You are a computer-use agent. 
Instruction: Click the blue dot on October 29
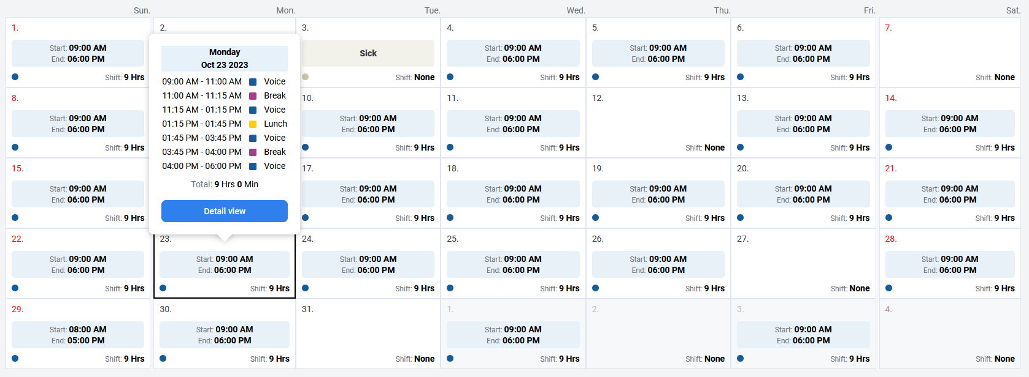pos(15,359)
